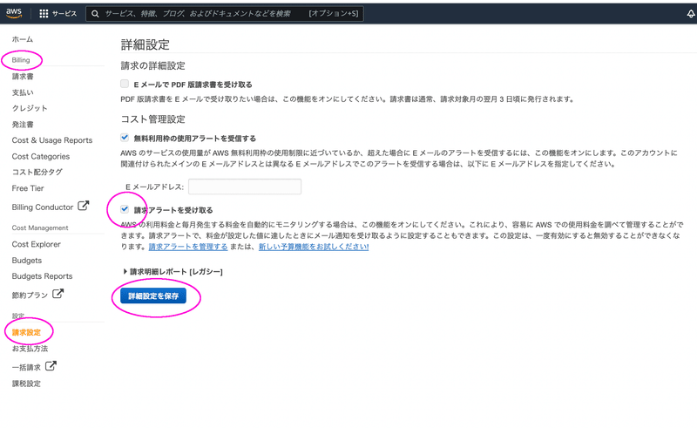Focus the top AWS search field

225,14
